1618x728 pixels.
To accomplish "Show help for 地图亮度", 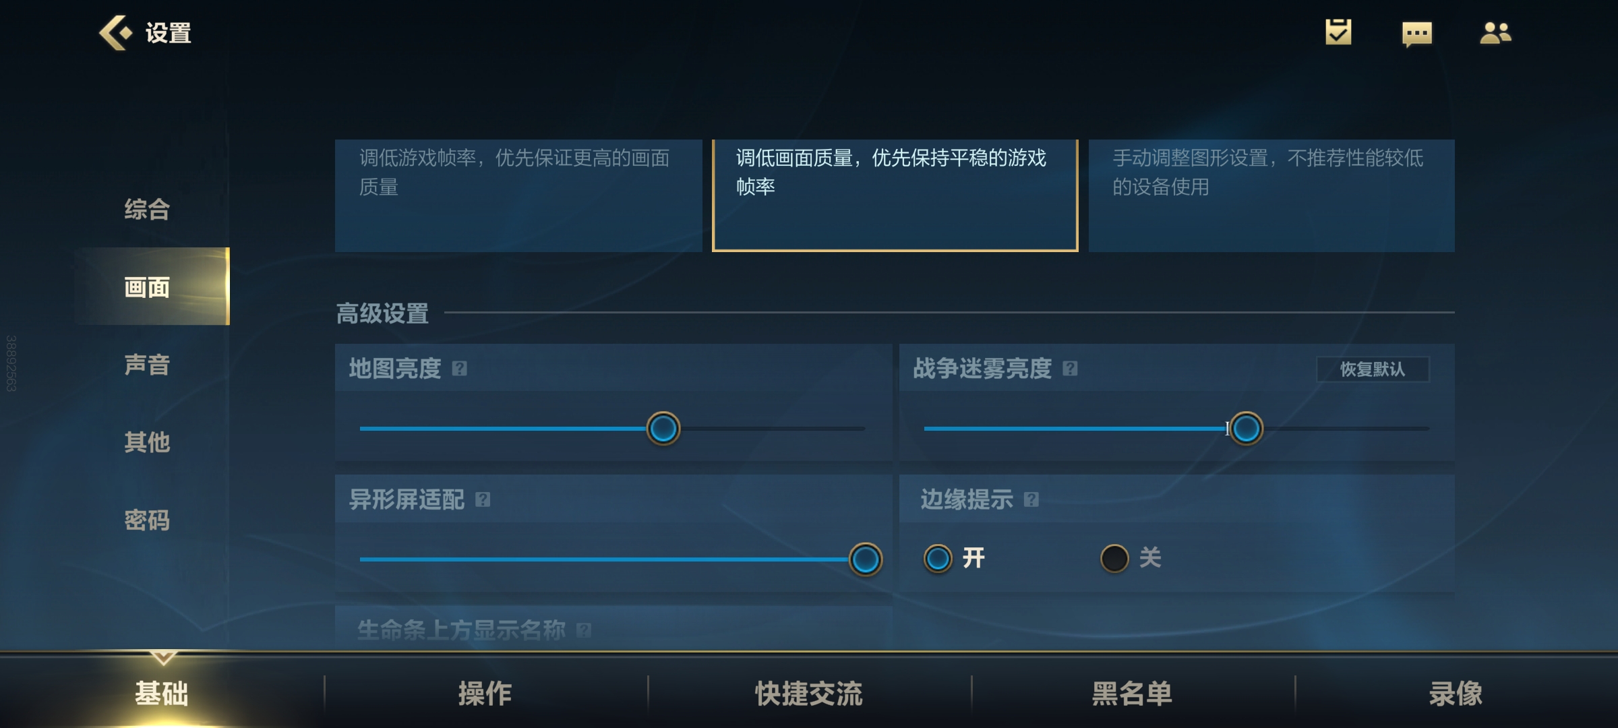I will 460,368.
